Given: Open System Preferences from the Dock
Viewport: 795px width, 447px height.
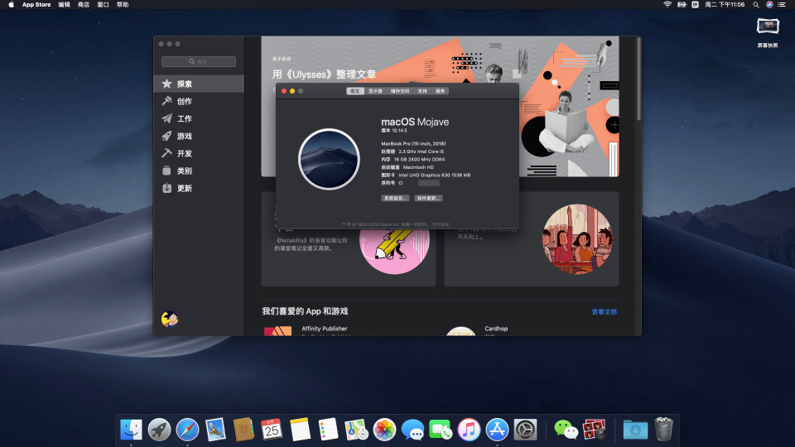Looking at the screenshot, I should tap(525, 430).
